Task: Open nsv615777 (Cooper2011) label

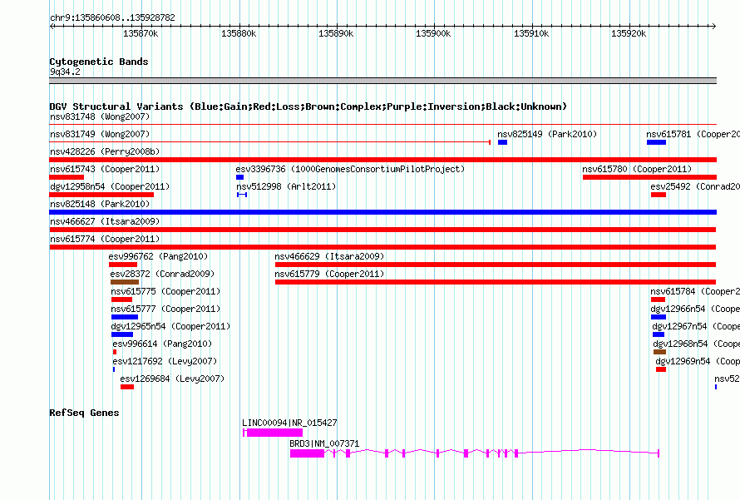Action: pyautogui.click(x=165, y=309)
